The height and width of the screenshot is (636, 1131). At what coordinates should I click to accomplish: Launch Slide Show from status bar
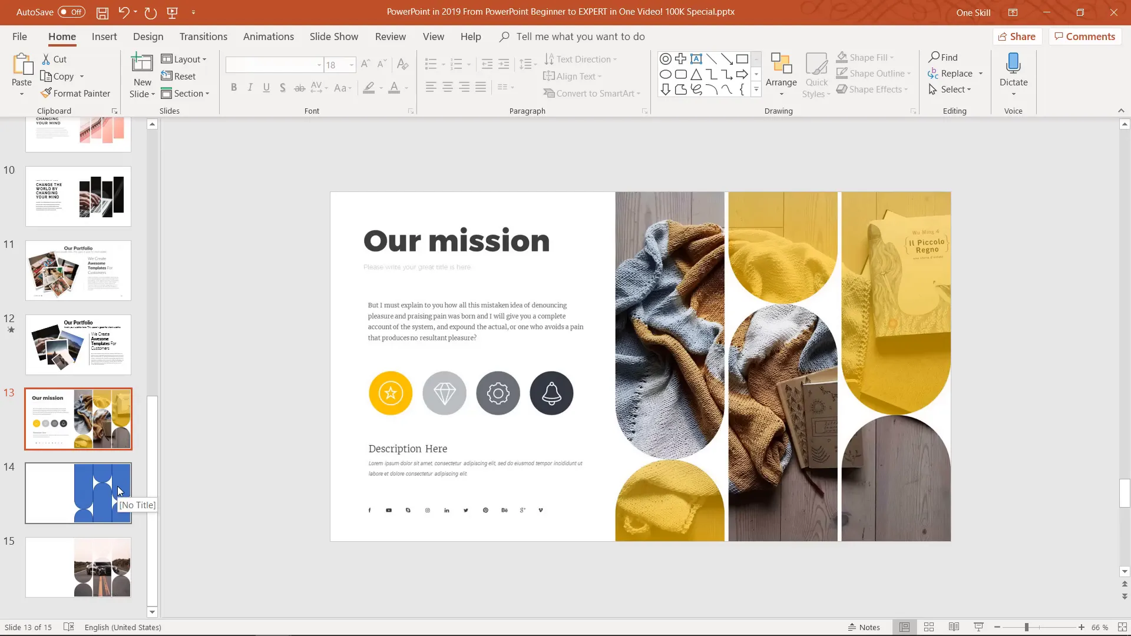pos(978,627)
